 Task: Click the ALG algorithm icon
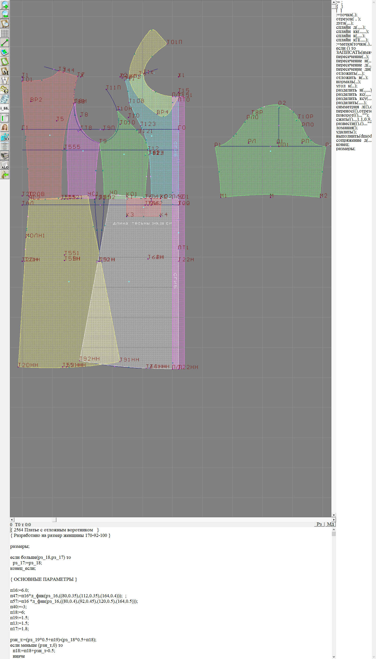click(5, 165)
